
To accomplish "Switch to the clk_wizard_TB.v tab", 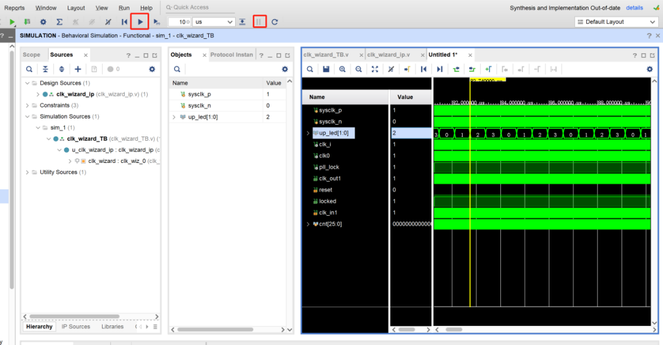I will click(x=326, y=55).
